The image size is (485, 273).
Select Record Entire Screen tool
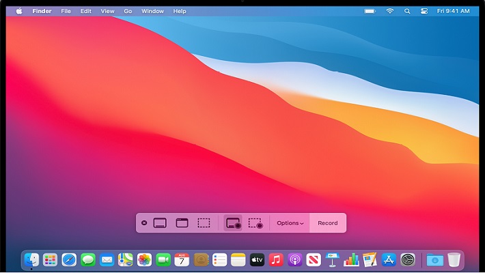point(233,223)
